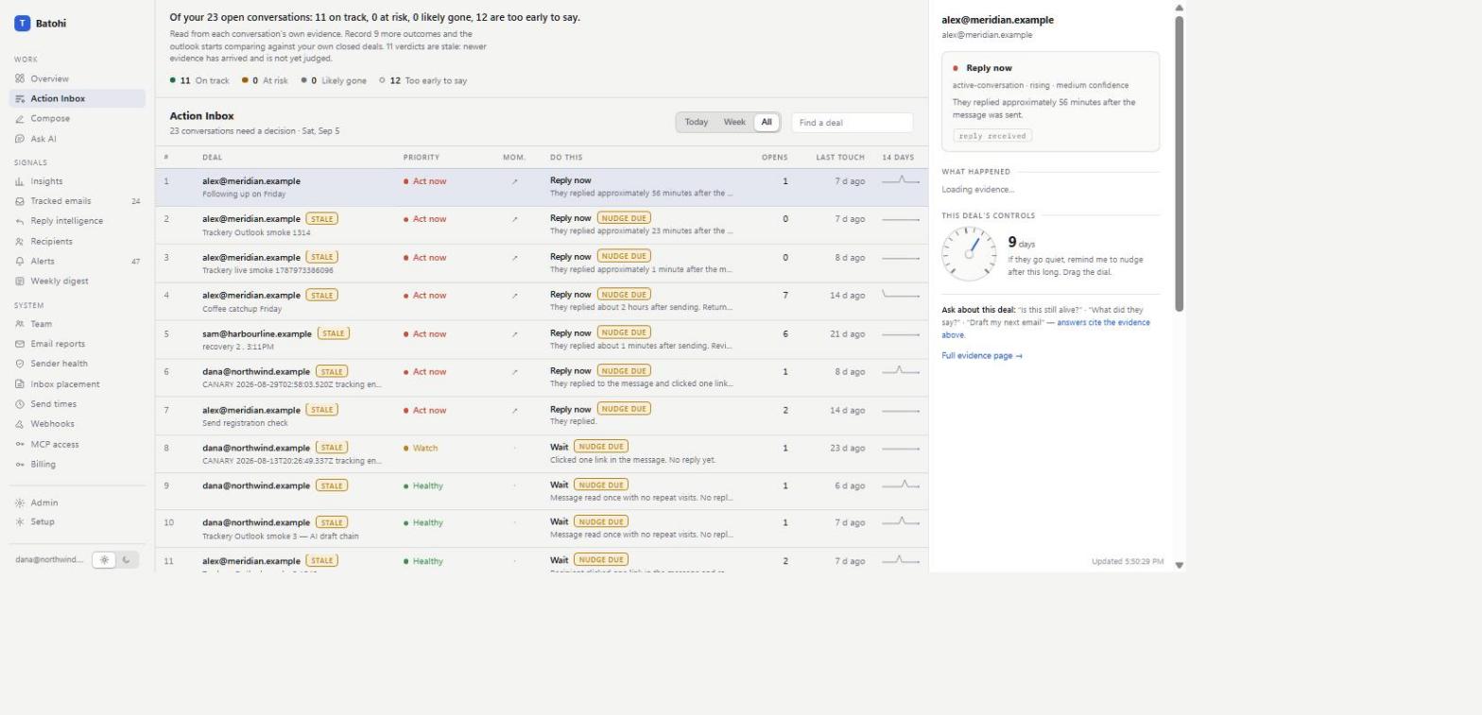Select Trackery Outlook smoke 3 AI draft row

pos(542,530)
